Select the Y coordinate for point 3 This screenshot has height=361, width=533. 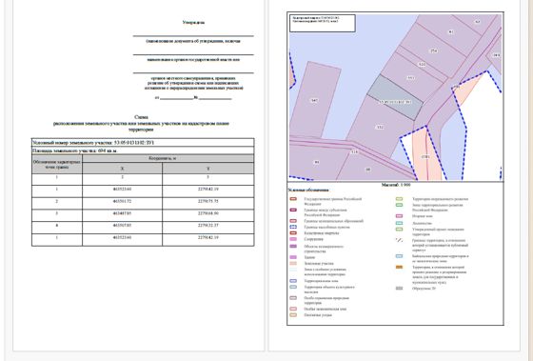point(208,213)
